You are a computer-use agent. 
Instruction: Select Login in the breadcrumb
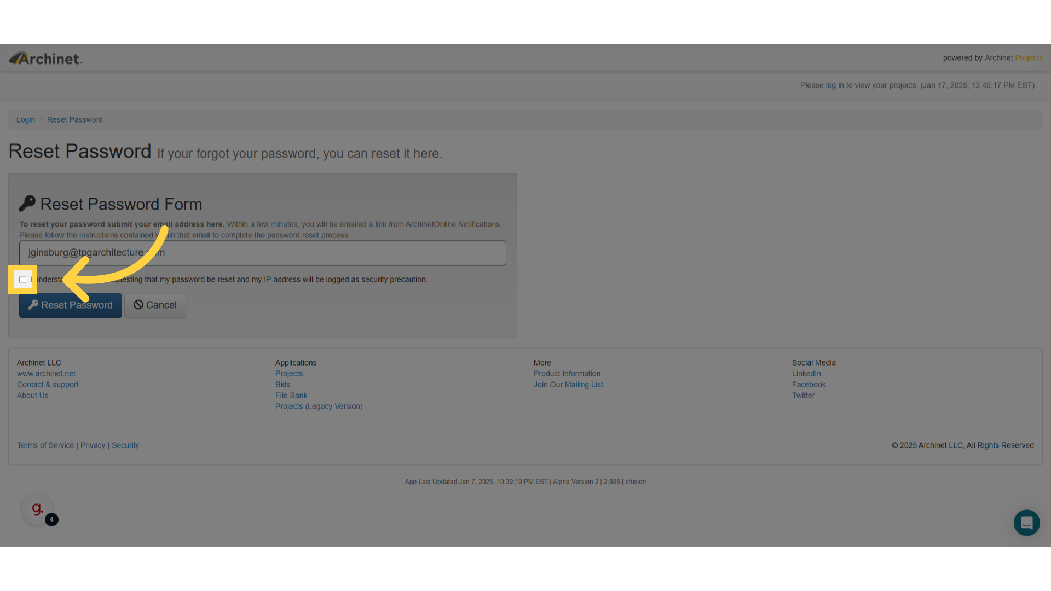click(26, 119)
